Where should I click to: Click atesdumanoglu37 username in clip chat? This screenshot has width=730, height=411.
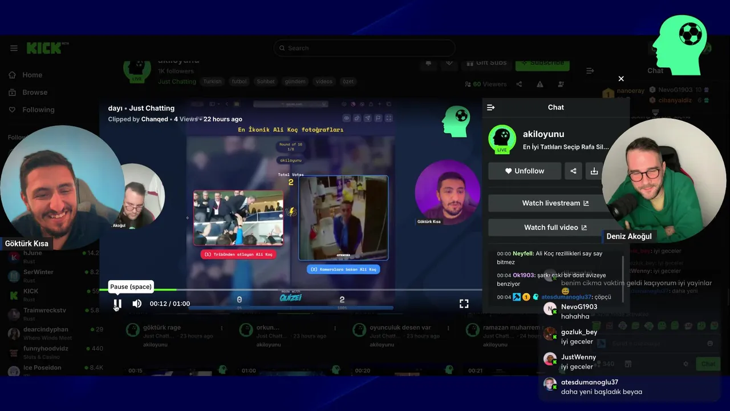(566, 297)
